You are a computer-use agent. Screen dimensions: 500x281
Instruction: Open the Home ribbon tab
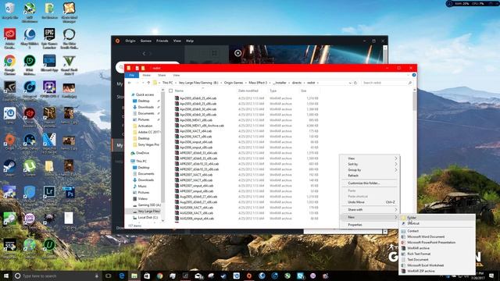[146, 75]
